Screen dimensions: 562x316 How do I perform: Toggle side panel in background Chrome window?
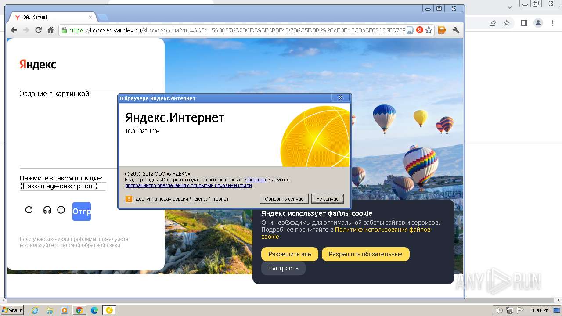(x=524, y=23)
